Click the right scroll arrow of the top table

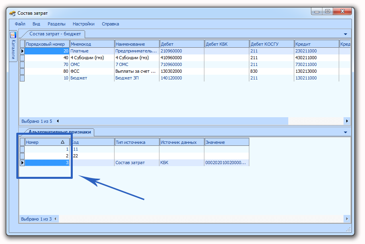[347, 121]
